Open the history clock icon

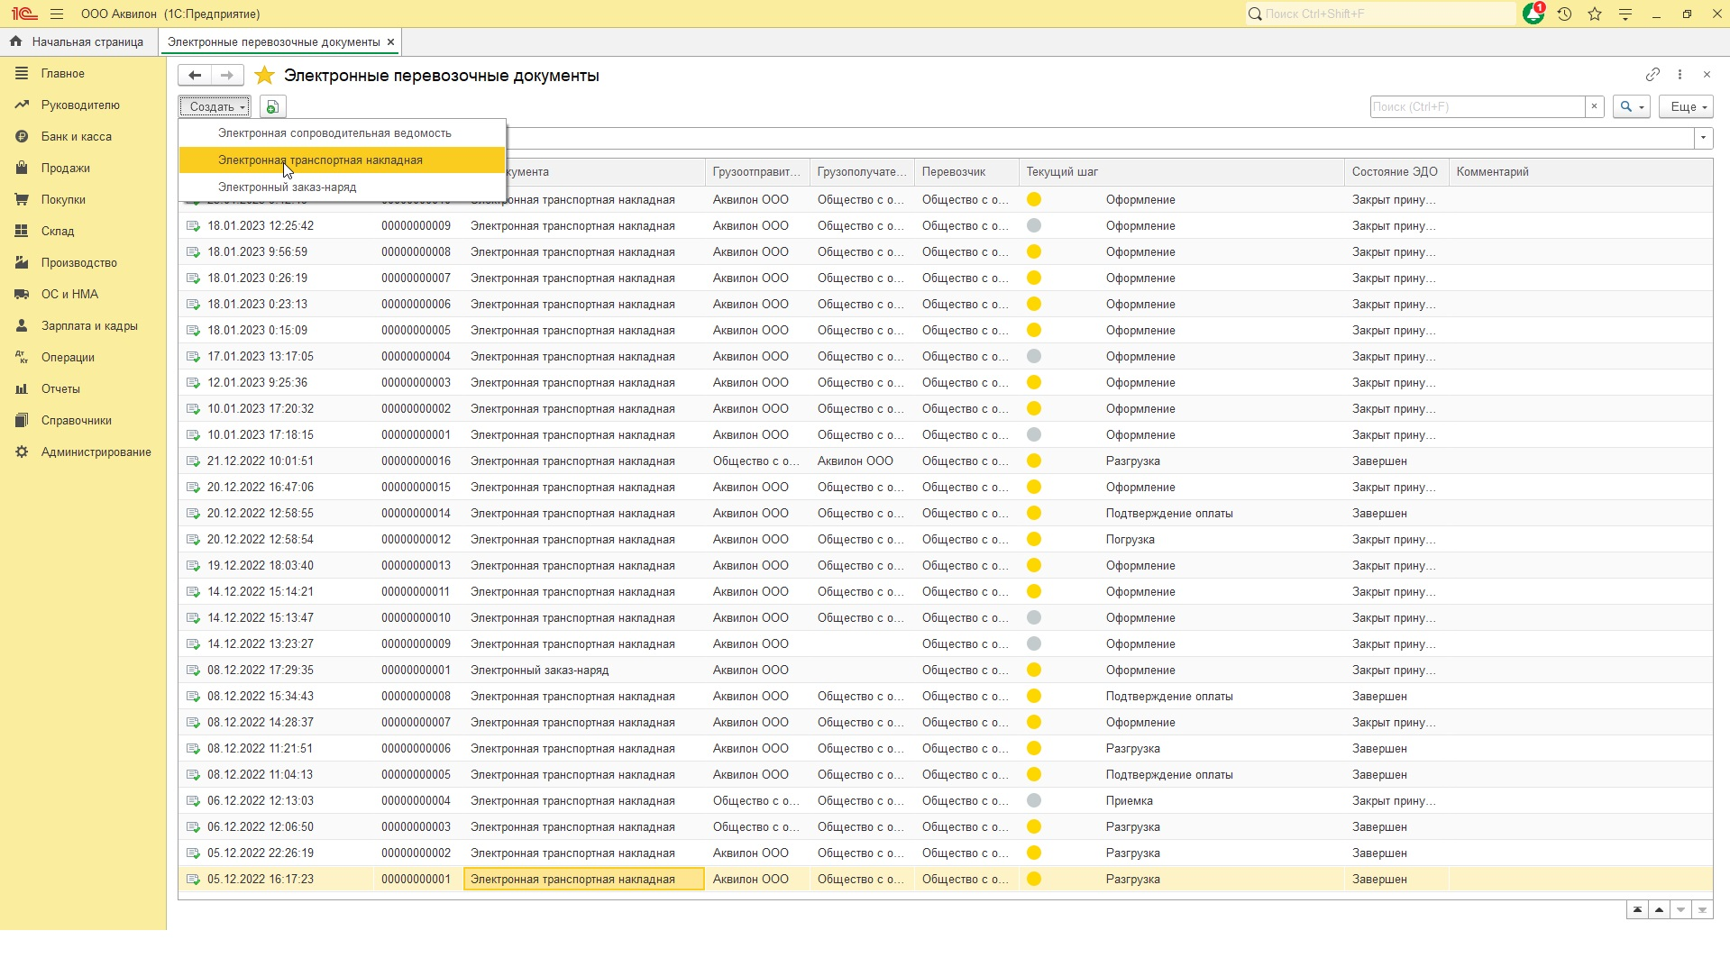1564,14
